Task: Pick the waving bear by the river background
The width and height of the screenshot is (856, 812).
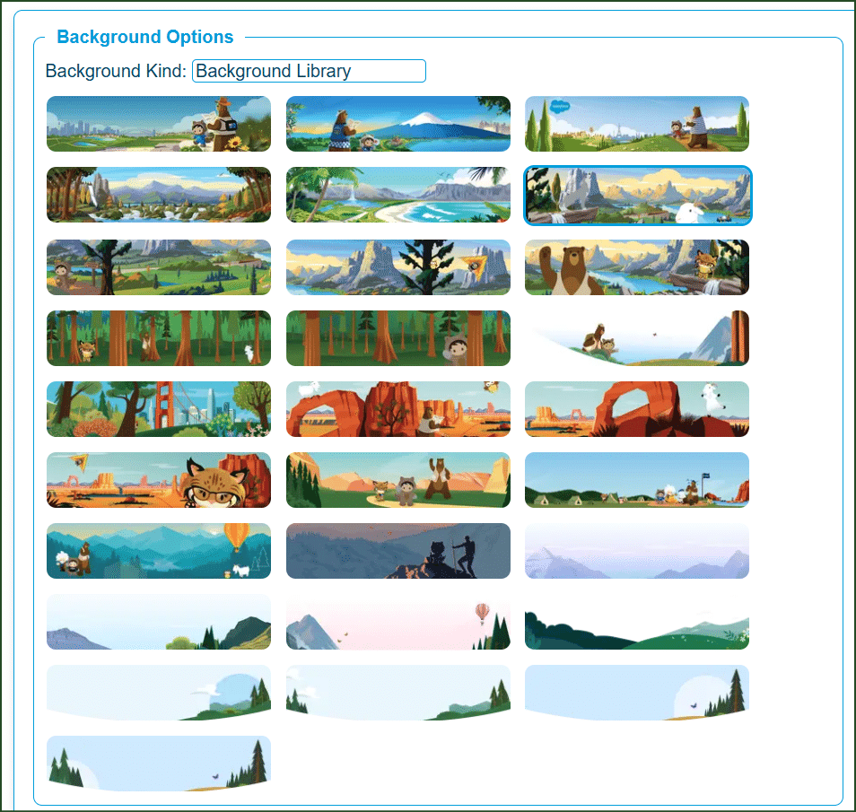Action: pos(637,266)
